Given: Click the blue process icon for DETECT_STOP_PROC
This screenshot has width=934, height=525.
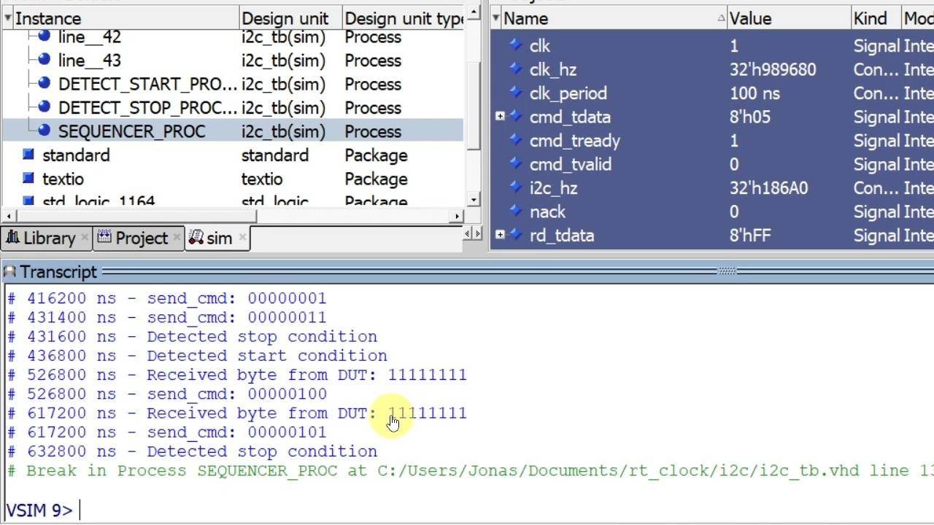Looking at the screenshot, I should [44, 107].
